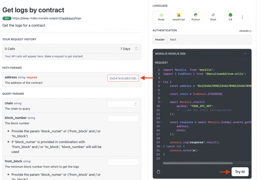Click 'YOUR_API_KEY' in the code
The width and height of the screenshot is (261, 180).
coord(201,106)
